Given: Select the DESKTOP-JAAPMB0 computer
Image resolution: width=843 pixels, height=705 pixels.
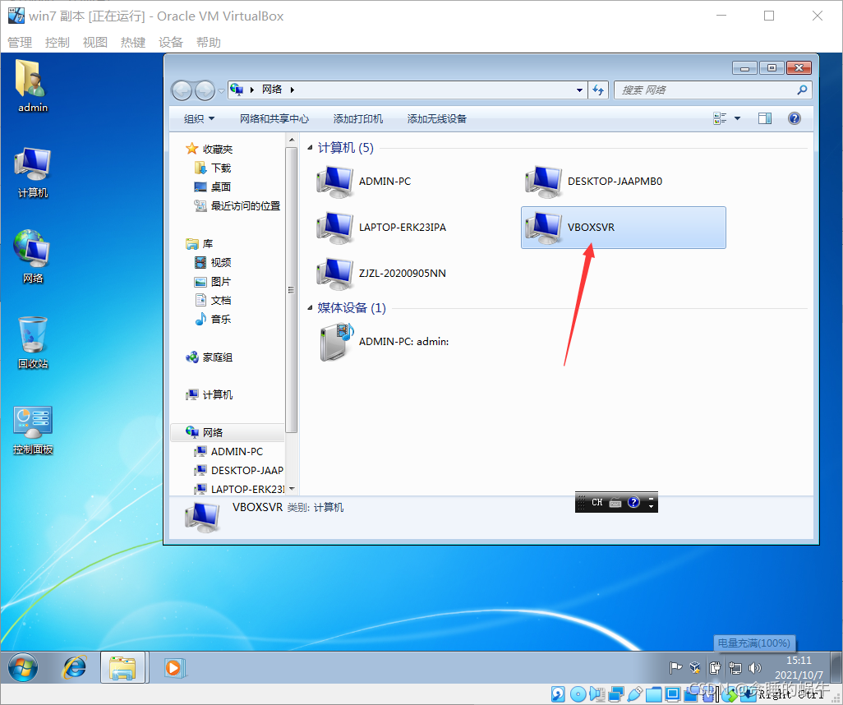Looking at the screenshot, I should point(594,182).
